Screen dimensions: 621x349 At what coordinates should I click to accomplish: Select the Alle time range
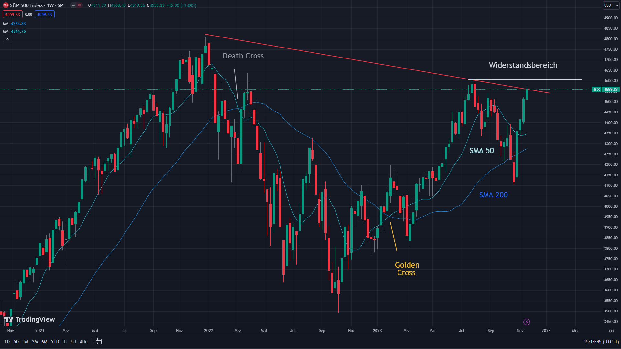pos(83,342)
